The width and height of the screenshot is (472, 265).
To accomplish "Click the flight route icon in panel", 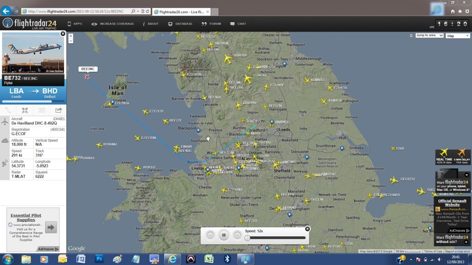I will click(x=8, y=110).
